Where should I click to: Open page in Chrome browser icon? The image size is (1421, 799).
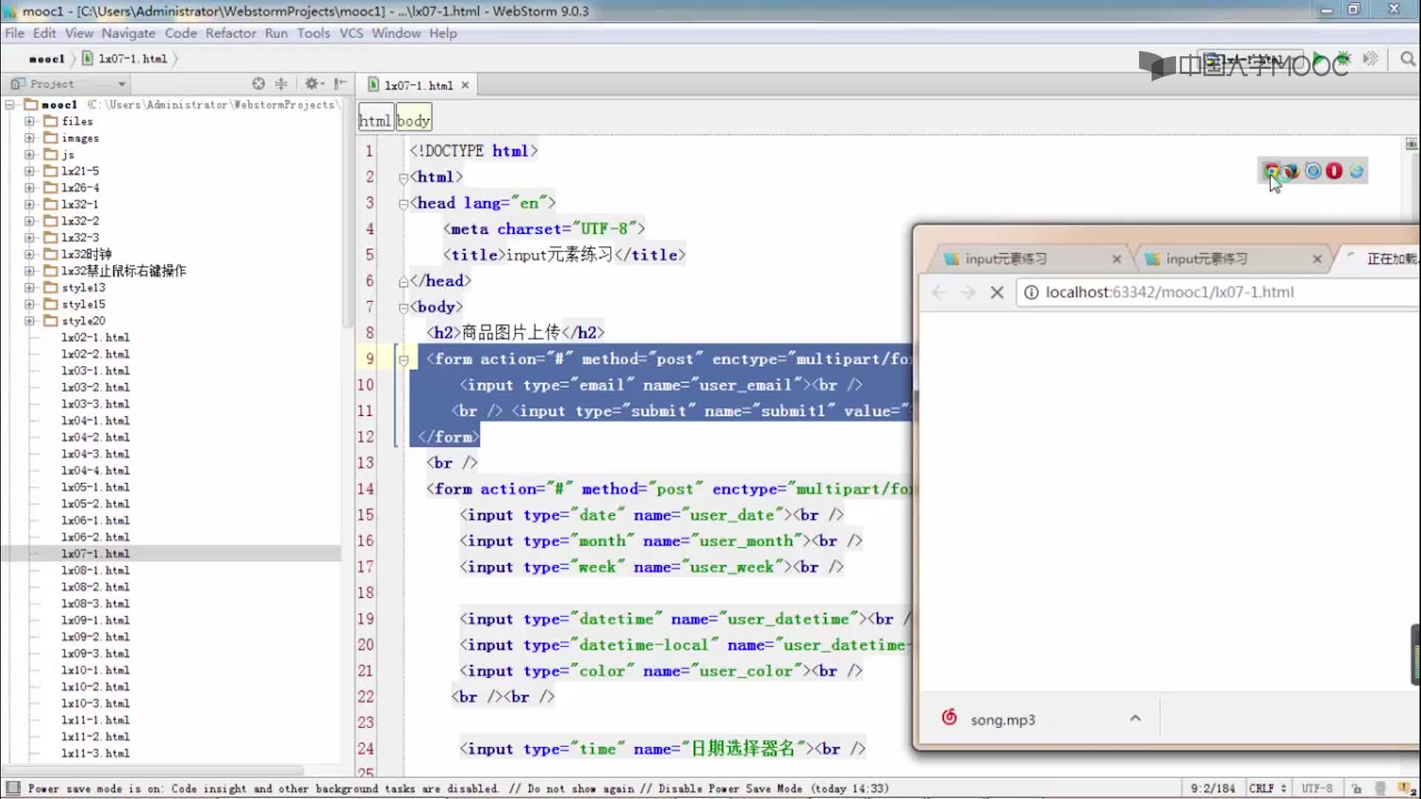point(1271,171)
